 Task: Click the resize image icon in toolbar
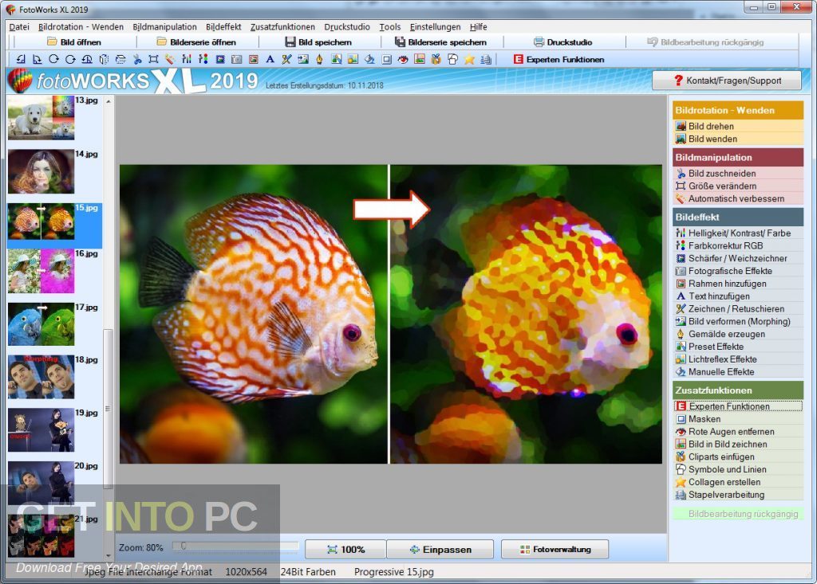pos(154,59)
